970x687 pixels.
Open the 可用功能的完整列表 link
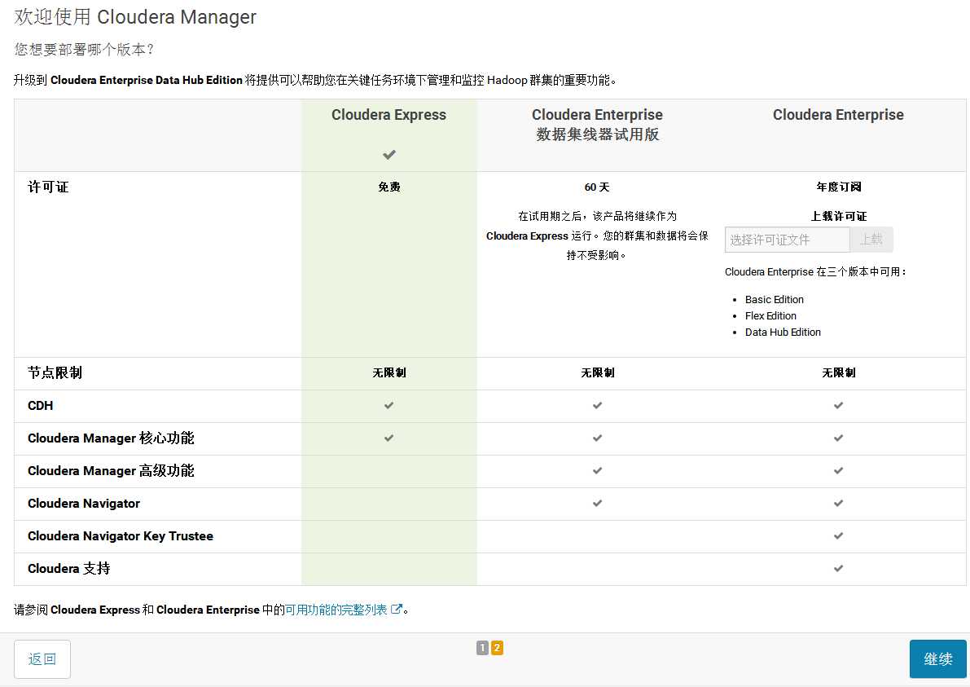coord(336,610)
